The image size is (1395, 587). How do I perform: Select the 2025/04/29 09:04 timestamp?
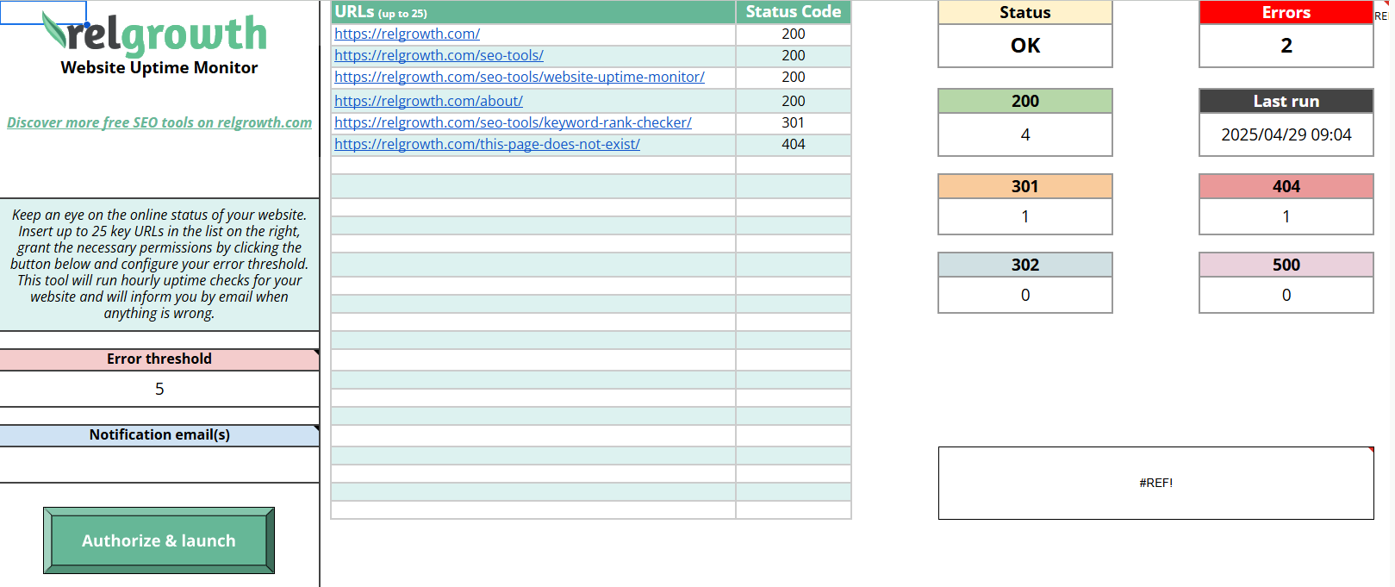1286,134
